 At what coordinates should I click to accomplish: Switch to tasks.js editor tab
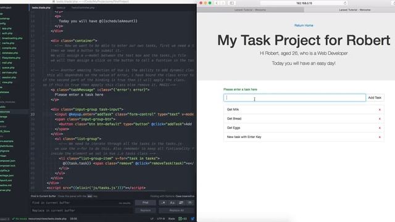[x=61, y=8]
